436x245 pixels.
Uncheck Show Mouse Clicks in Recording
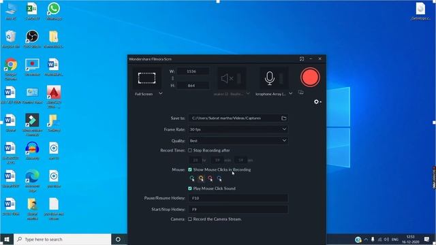(x=190, y=169)
